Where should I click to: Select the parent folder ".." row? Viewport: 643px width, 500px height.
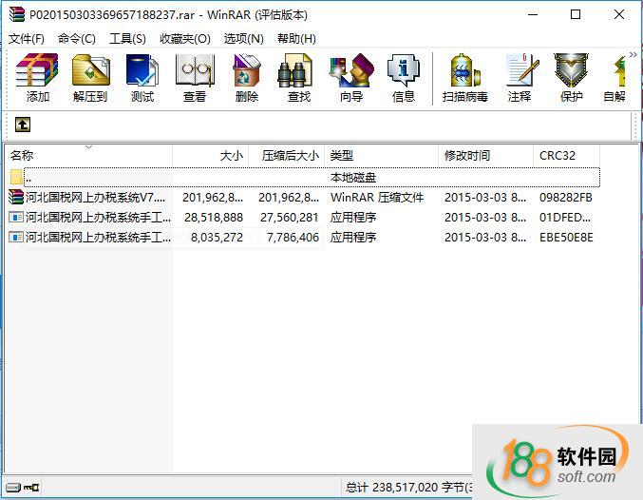[x=28, y=178]
